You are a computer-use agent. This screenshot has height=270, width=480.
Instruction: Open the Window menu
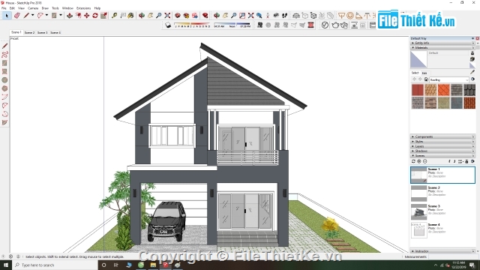tap(67, 8)
